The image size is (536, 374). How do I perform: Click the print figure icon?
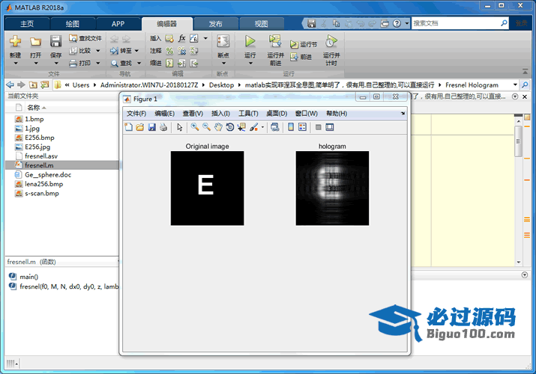coord(163,127)
